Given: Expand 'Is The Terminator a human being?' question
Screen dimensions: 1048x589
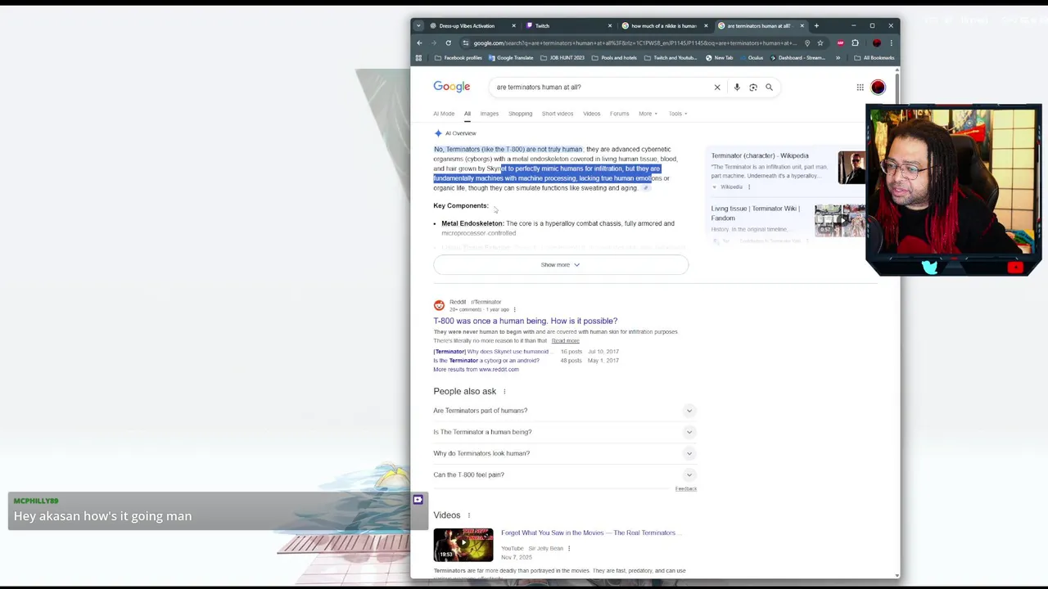Looking at the screenshot, I should click(564, 432).
